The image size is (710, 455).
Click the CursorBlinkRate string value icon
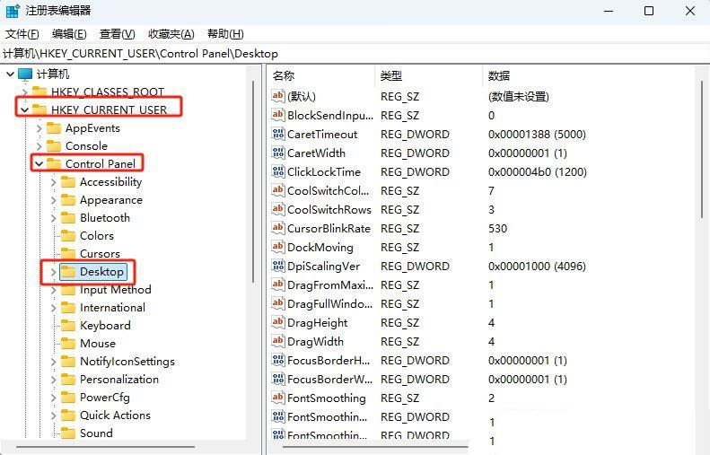pyautogui.click(x=278, y=228)
